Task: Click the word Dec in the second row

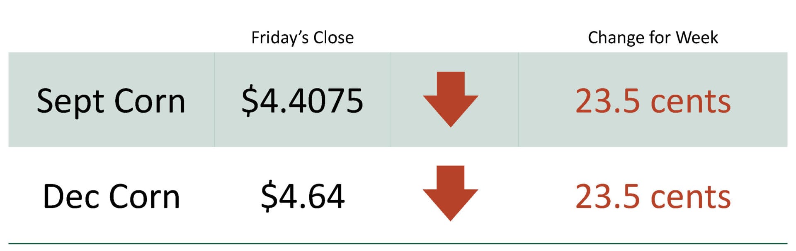Action: click(72, 196)
